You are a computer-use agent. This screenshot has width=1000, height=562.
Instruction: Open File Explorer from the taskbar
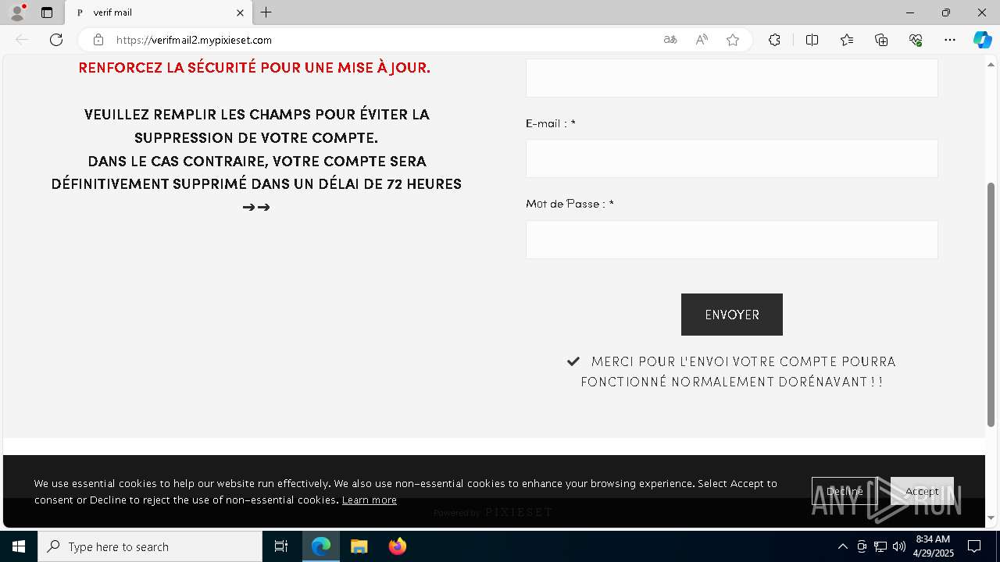[x=359, y=546]
